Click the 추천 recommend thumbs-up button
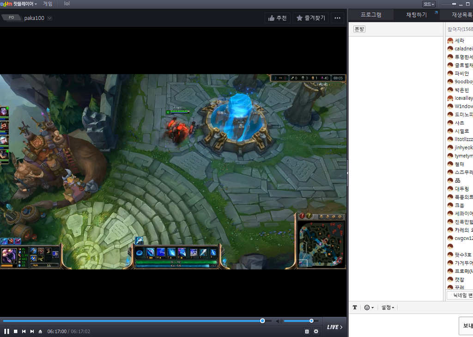Image resolution: width=473 pixels, height=337 pixels. tap(278, 18)
